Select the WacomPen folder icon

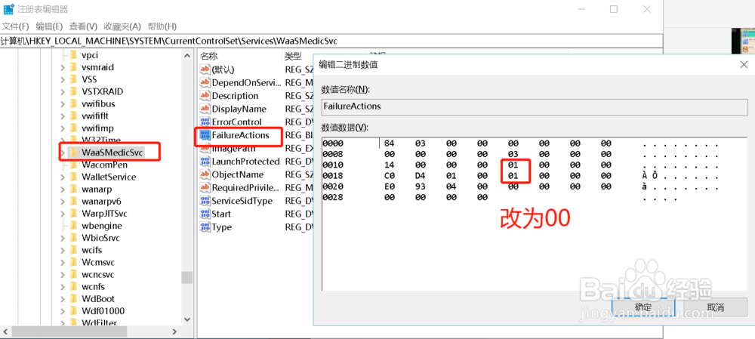tap(74, 165)
